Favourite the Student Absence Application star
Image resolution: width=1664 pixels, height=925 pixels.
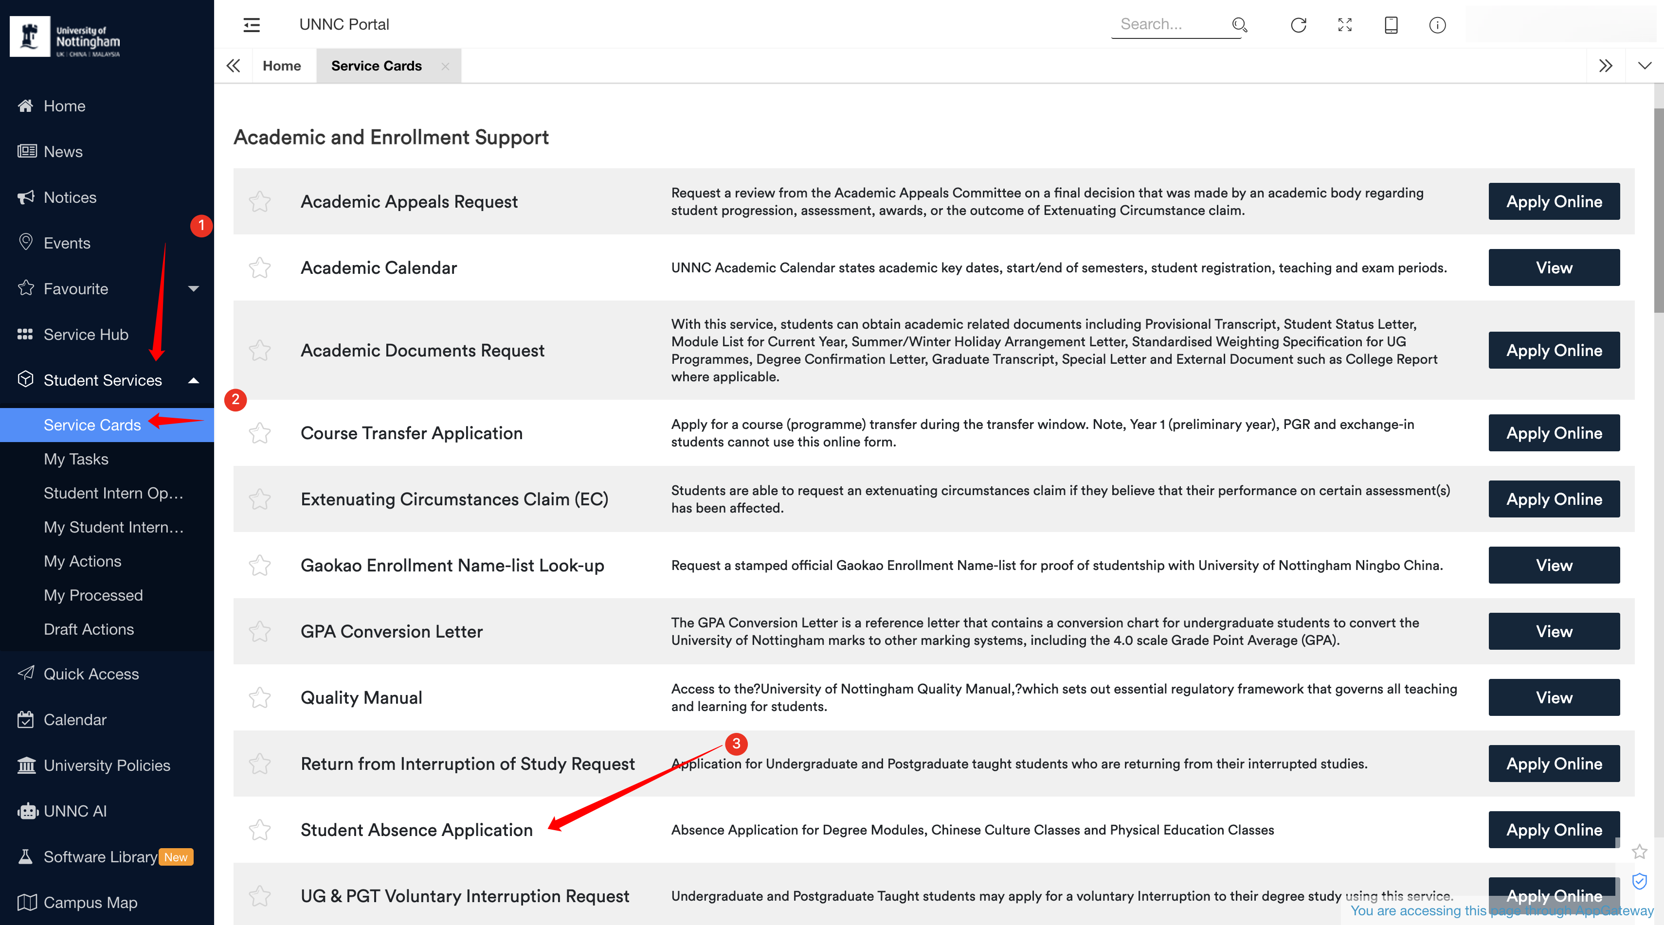[260, 830]
